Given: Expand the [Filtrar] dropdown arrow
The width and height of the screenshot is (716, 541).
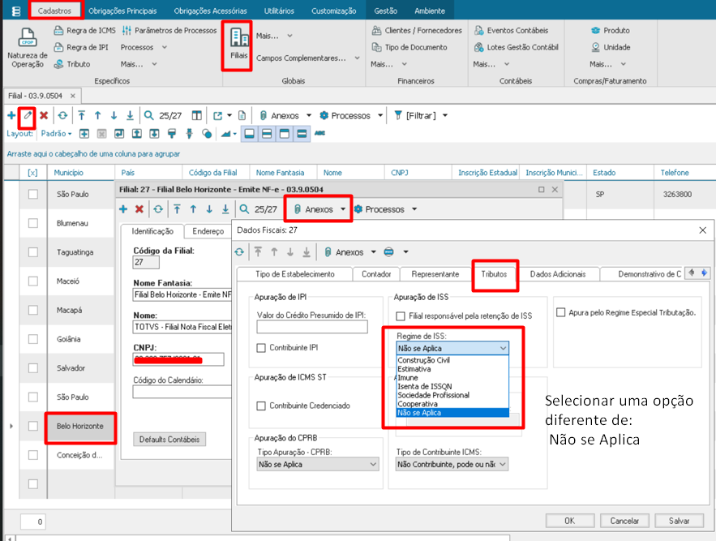Looking at the screenshot, I should [x=445, y=116].
